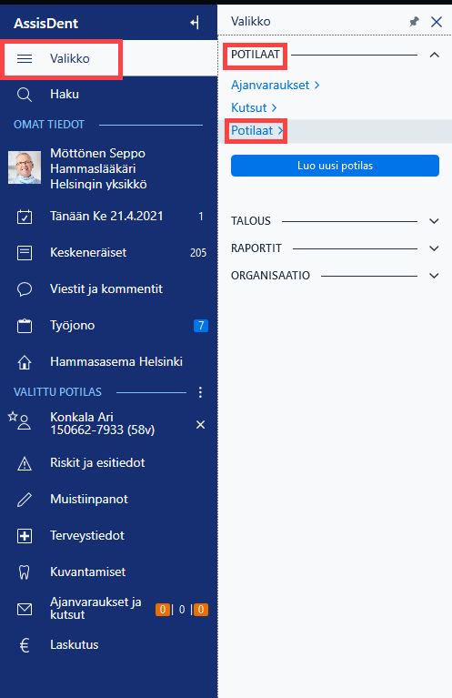Collapse the AssisDent sidebar with arrow icon
Image resolution: width=452 pixels, height=698 pixels.
pyautogui.click(x=195, y=23)
